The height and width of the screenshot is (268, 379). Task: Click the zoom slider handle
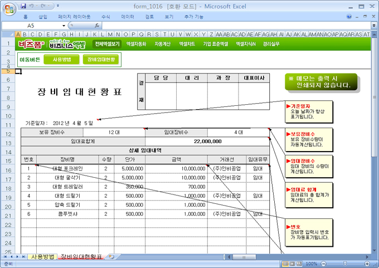(345, 264)
